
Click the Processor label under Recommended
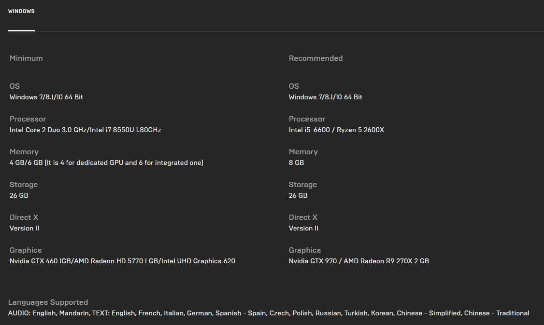click(x=307, y=119)
